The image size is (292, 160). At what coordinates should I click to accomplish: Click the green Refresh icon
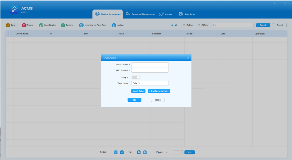click(63, 25)
